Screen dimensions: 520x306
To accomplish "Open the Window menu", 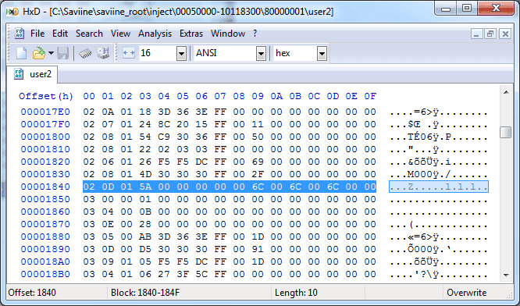I will (228, 34).
